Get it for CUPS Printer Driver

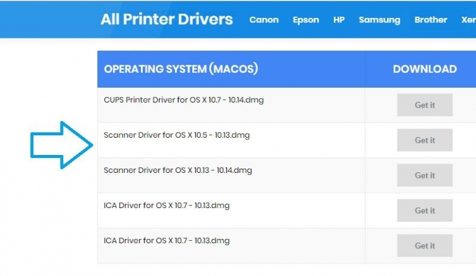coord(425,105)
